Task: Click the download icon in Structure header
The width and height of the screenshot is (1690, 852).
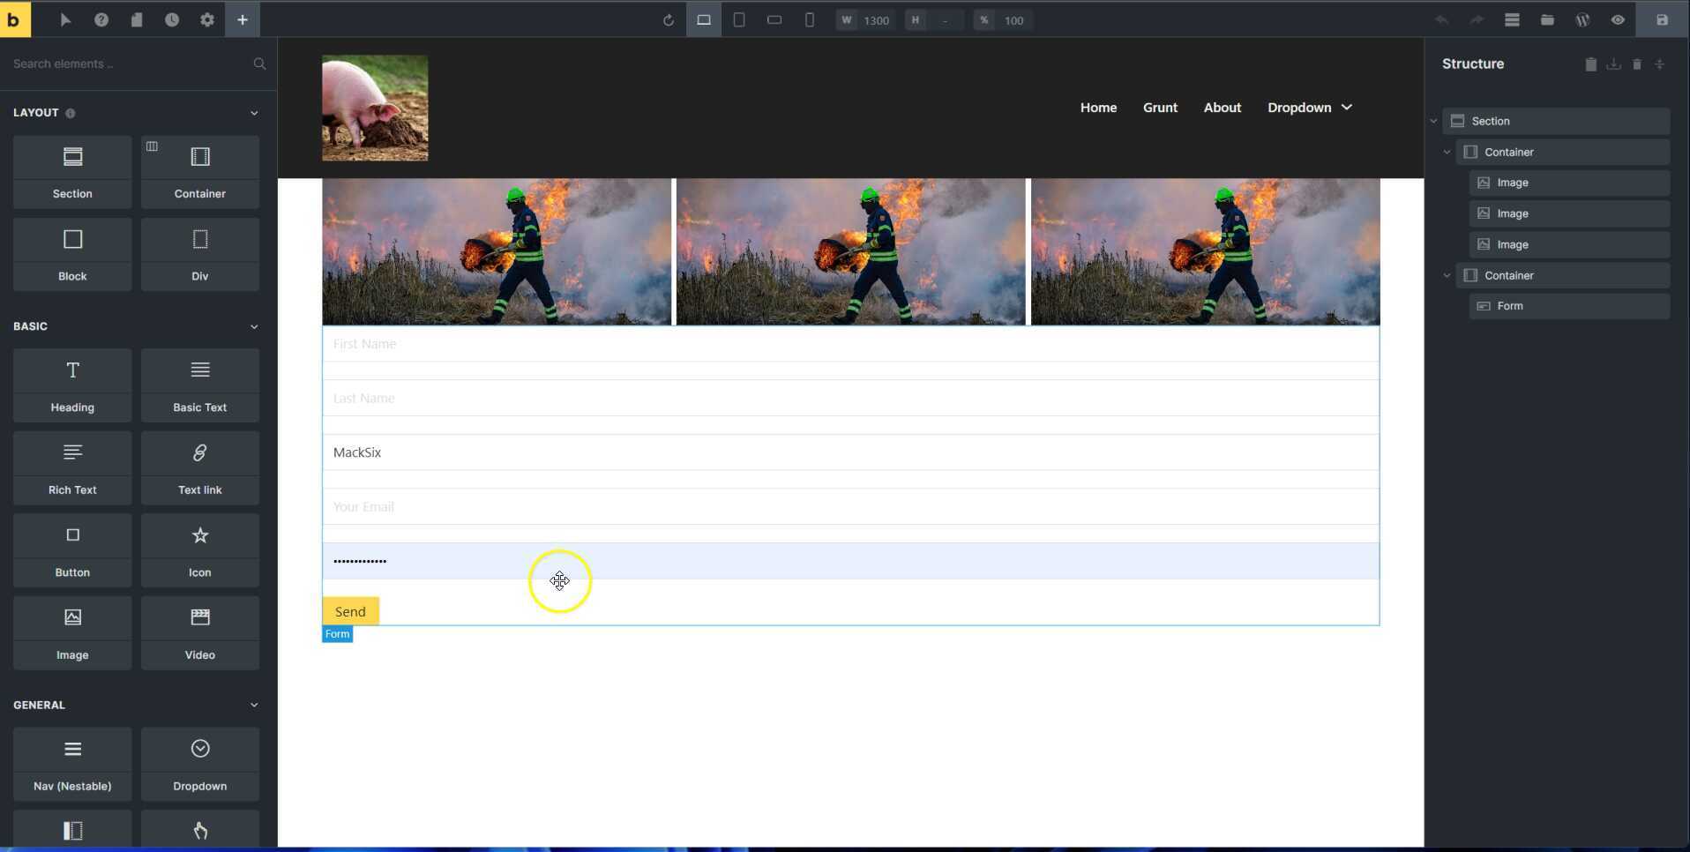Action: pyautogui.click(x=1613, y=64)
